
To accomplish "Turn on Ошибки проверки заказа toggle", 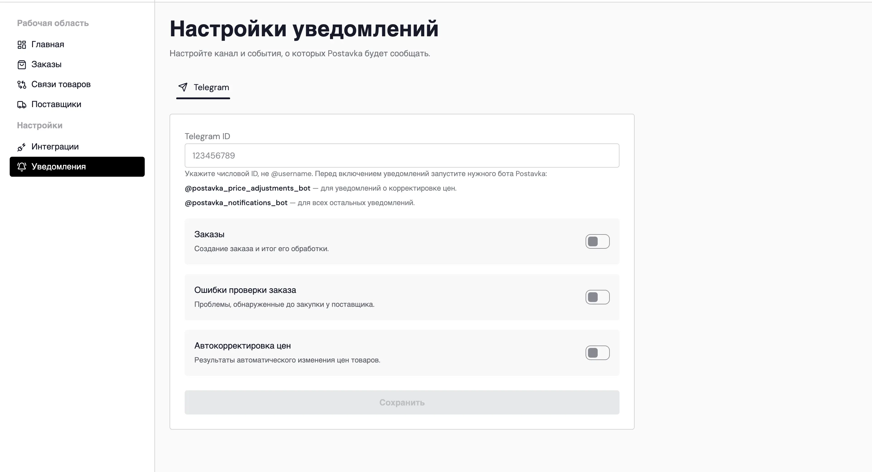I will click(597, 297).
